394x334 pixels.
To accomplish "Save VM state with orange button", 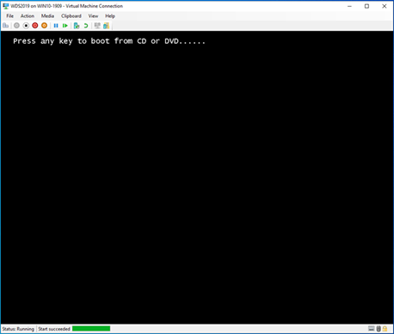I will 44,26.
